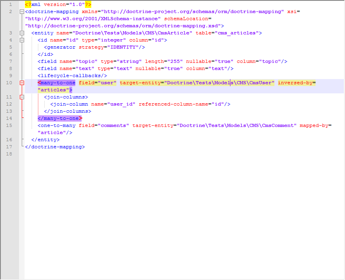Click the lifecycle-callbacks tag
The width and height of the screenshot is (345, 280).
(x=72, y=76)
